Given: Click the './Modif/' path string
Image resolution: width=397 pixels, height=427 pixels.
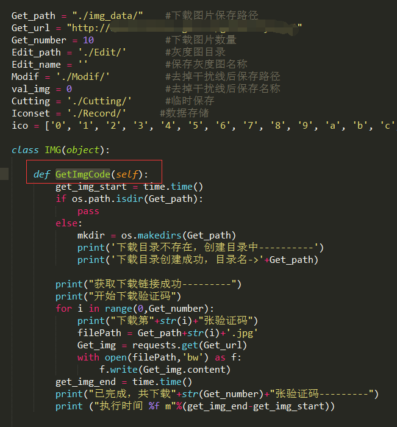Looking at the screenshot, I should pyautogui.click(x=83, y=77).
